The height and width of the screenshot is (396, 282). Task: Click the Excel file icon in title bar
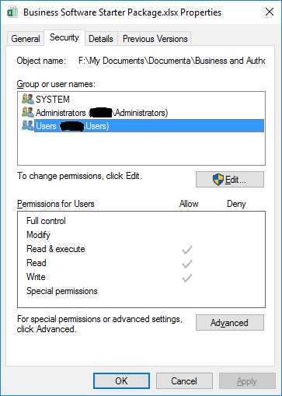coord(12,12)
